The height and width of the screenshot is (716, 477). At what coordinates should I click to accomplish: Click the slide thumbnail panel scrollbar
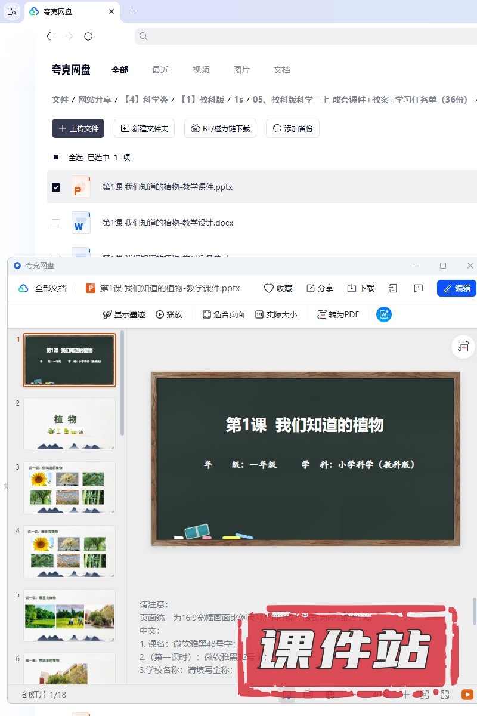pyautogui.click(x=122, y=382)
